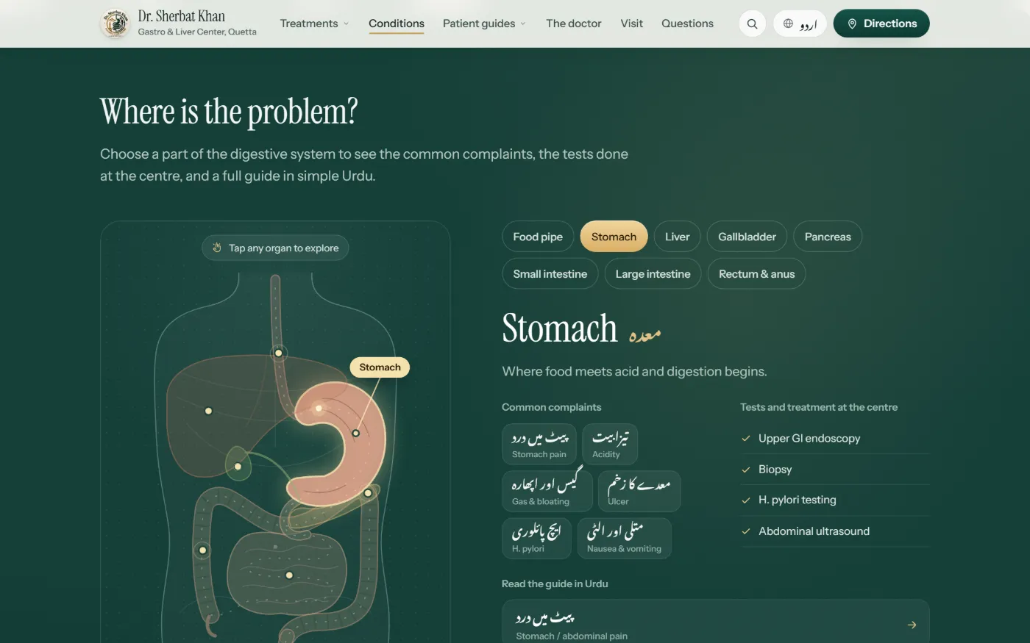This screenshot has width=1030, height=643.
Task: Tap the large intestine left hotspot dot
Action: coord(202,550)
